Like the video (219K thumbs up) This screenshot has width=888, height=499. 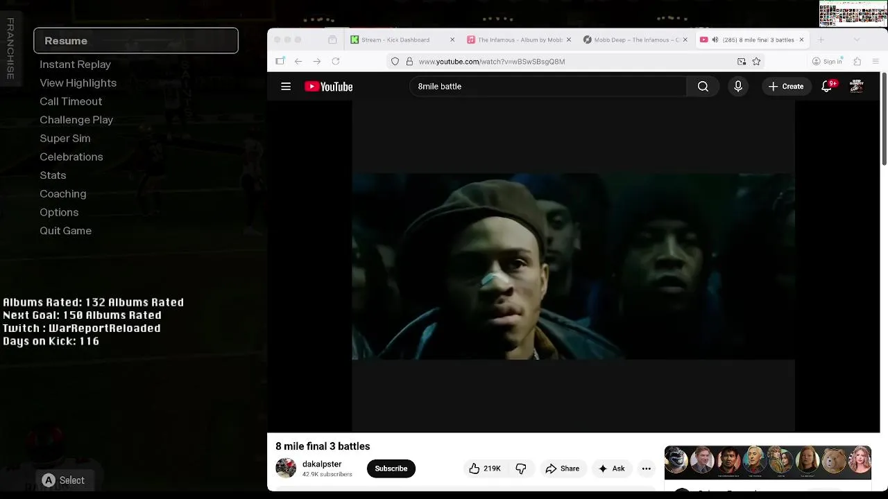coord(484,469)
